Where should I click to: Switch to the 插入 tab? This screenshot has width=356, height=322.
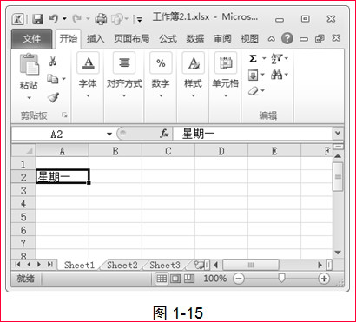(x=96, y=39)
